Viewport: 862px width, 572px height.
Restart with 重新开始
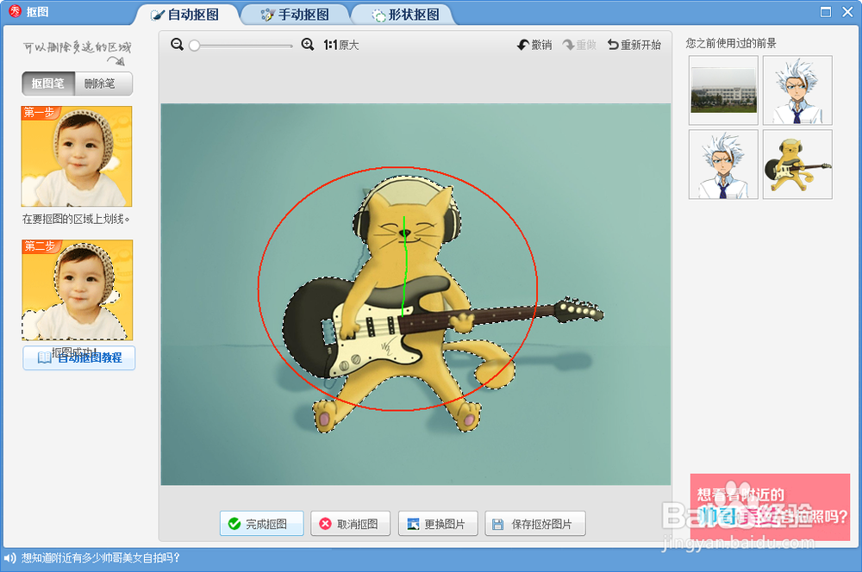click(x=634, y=45)
